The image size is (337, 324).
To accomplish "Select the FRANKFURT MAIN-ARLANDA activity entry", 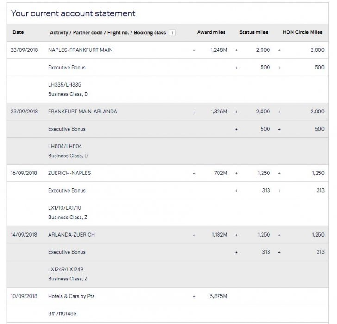I will 82,112.
